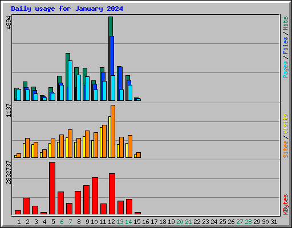This screenshot has width=292, height=228.
Task: Click day label 26 on the x-axis
Action: click(231, 222)
